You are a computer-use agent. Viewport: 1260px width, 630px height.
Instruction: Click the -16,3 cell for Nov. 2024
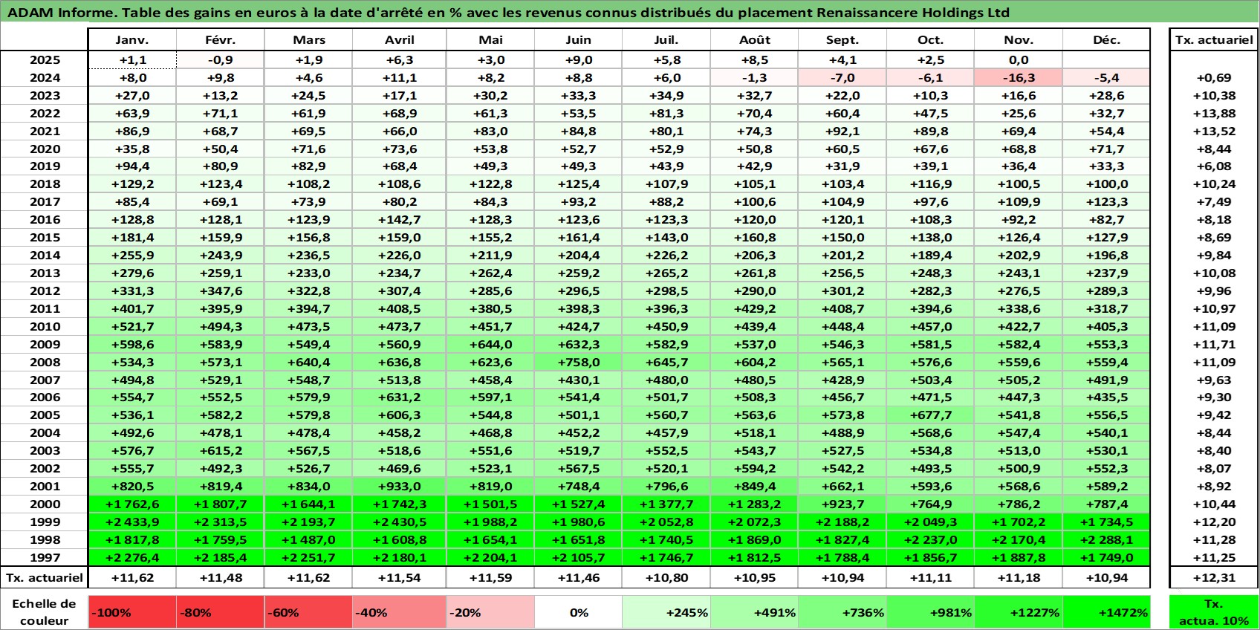tap(1019, 77)
